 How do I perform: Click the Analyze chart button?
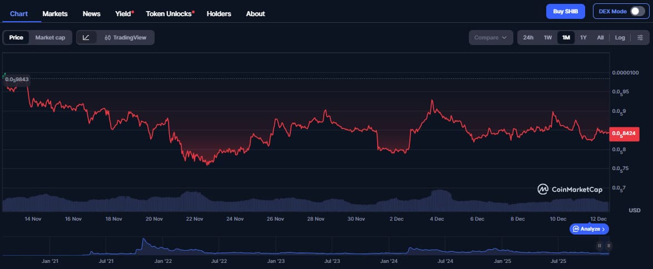tap(589, 228)
